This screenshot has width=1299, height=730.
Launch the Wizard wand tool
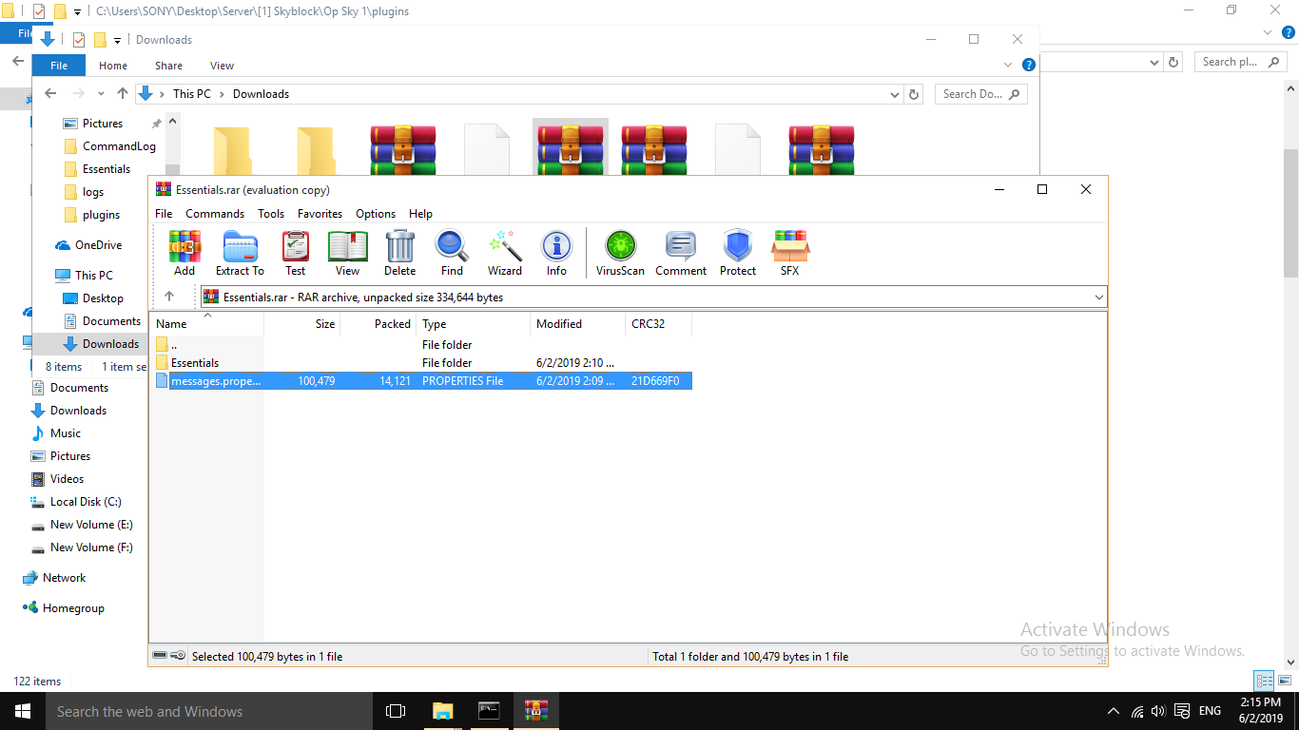(505, 253)
